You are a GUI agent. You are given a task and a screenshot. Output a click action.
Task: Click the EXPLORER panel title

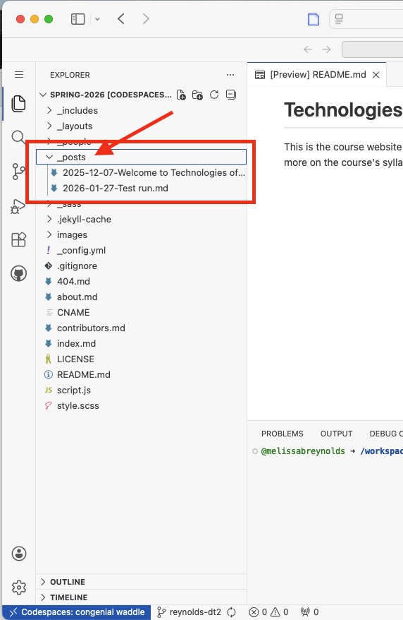tap(70, 75)
